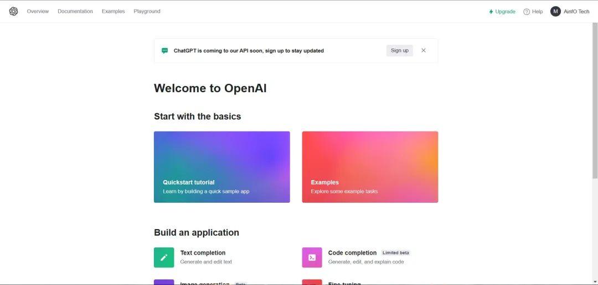Image resolution: width=598 pixels, height=285 pixels.
Task: Click 'Generate and edit text' description
Action: 206,262
